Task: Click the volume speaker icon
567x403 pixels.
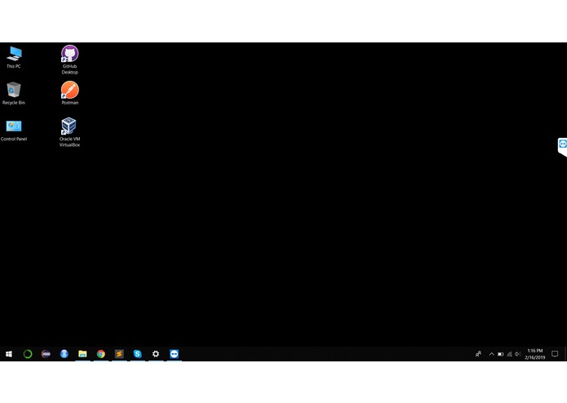Action: [518, 354]
